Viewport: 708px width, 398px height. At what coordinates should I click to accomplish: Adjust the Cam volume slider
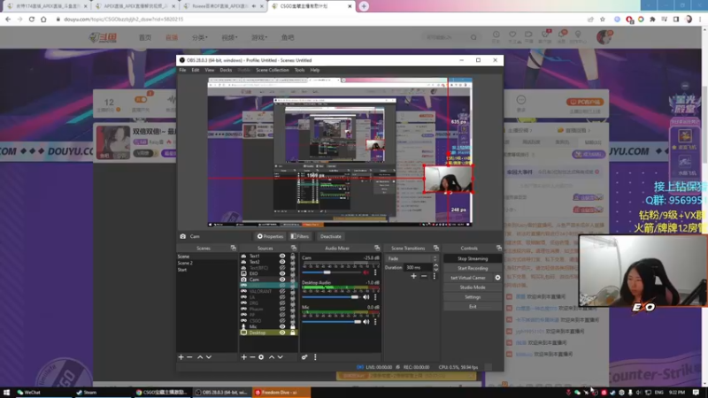(331, 272)
